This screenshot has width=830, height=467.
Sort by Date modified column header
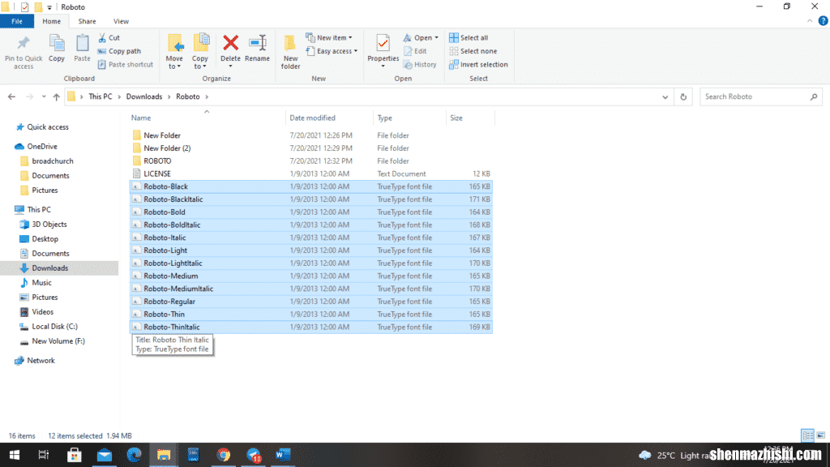pyautogui.click(x=329, y=118)
